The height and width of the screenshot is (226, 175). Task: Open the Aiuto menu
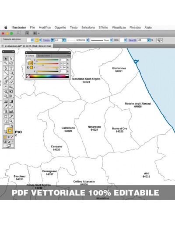pyautogui.click(x=148, y=28)
